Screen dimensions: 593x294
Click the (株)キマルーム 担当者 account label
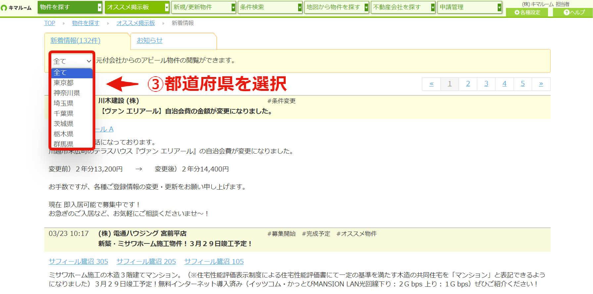coord(546,4)
